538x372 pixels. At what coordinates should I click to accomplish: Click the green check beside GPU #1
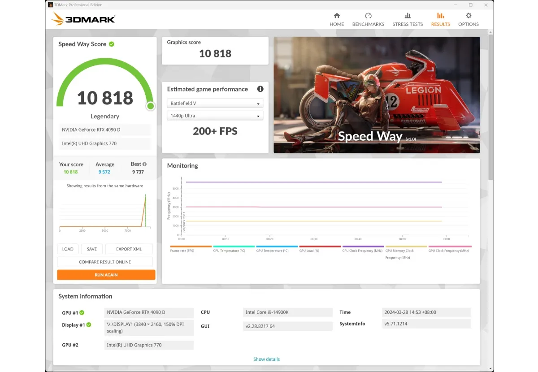pyautogui.click(x=82, y=313)
